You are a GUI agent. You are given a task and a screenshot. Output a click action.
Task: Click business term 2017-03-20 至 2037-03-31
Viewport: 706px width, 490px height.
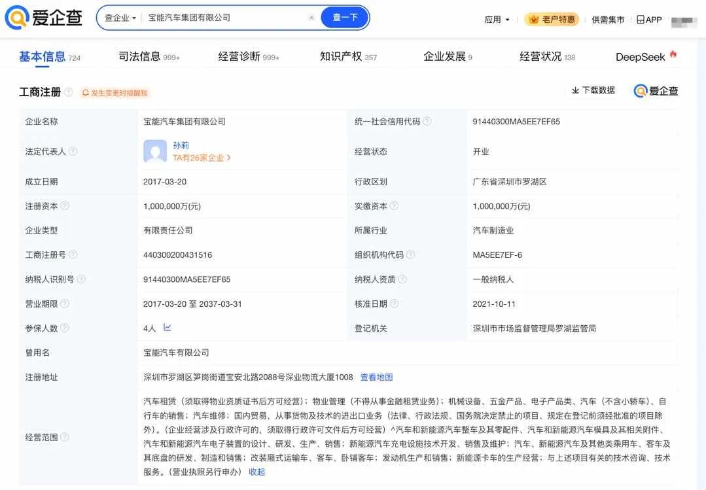(192, 304)
